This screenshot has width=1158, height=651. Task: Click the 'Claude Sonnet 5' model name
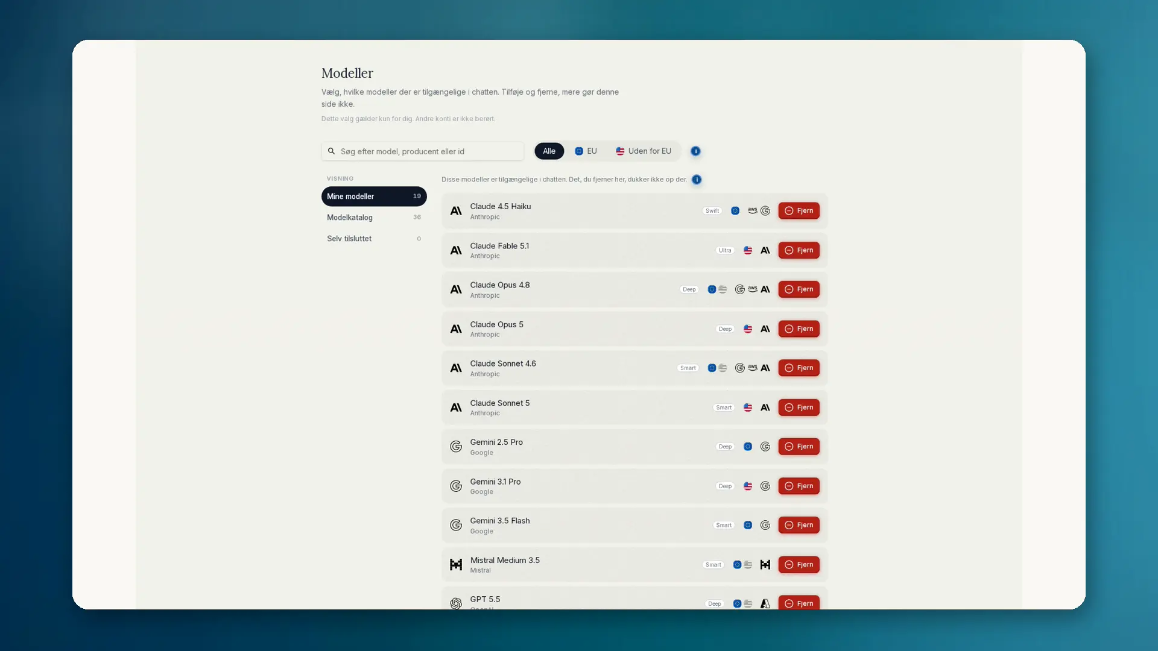(x=500, y=403)
